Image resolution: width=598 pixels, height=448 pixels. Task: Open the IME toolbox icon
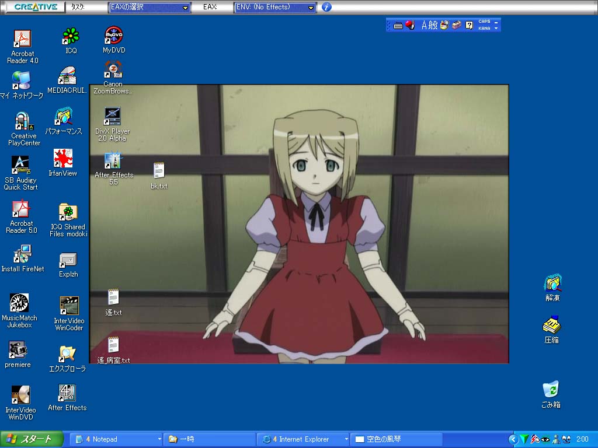coord(457,25)
